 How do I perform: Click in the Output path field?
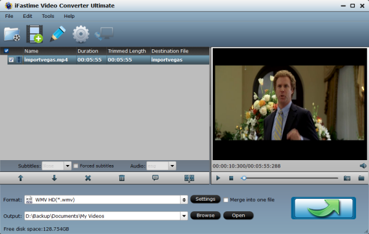tap(103, 216)
